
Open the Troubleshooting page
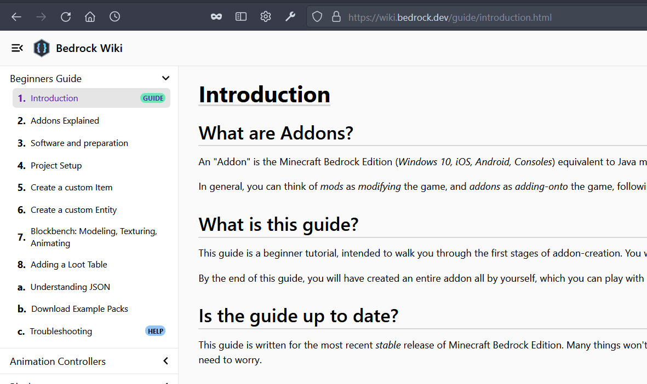click(x=61, y=331)
